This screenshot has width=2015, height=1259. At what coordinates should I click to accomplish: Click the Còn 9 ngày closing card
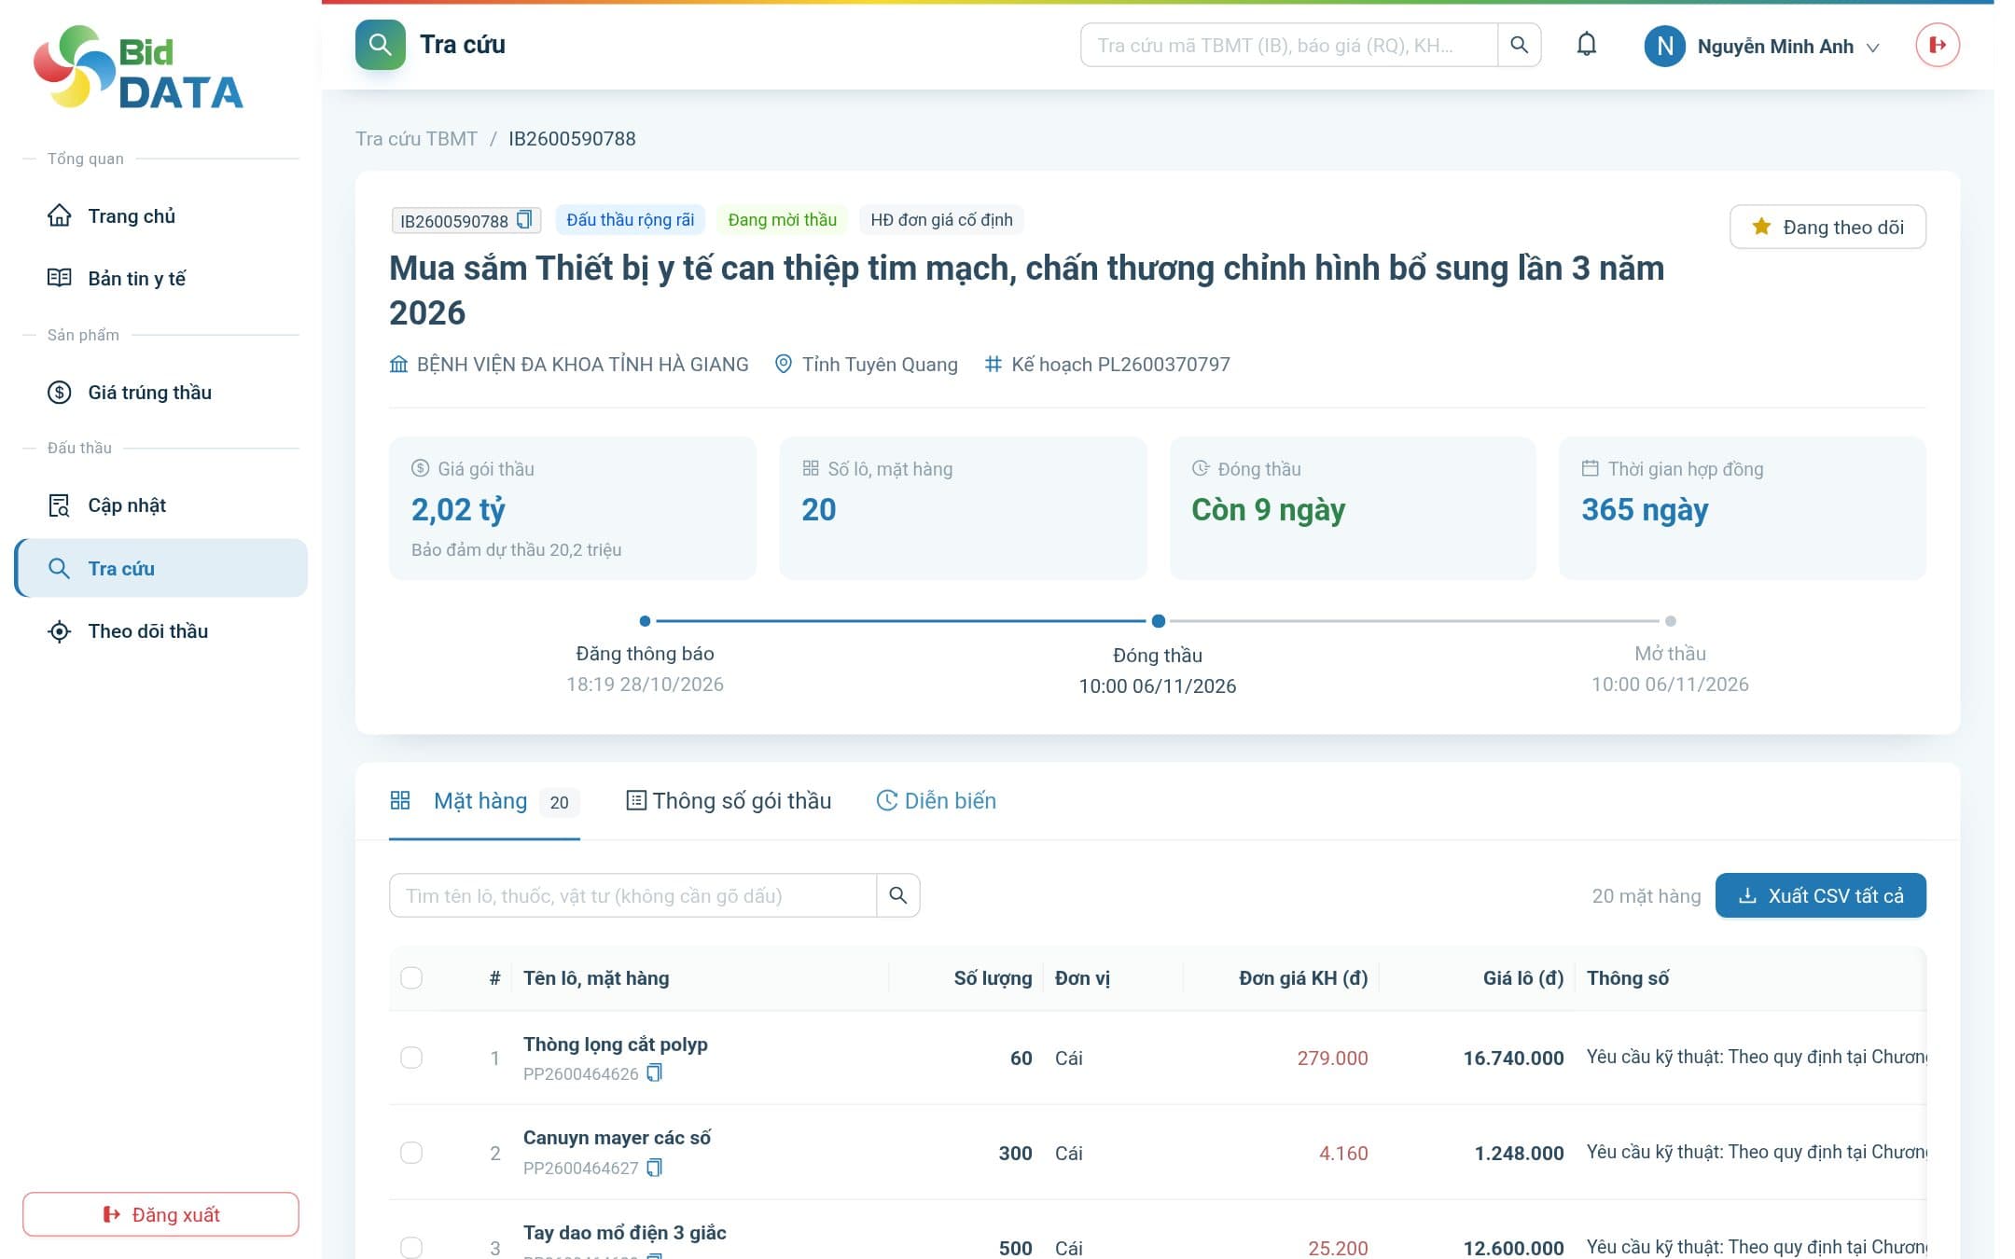tap(1353, 508)
